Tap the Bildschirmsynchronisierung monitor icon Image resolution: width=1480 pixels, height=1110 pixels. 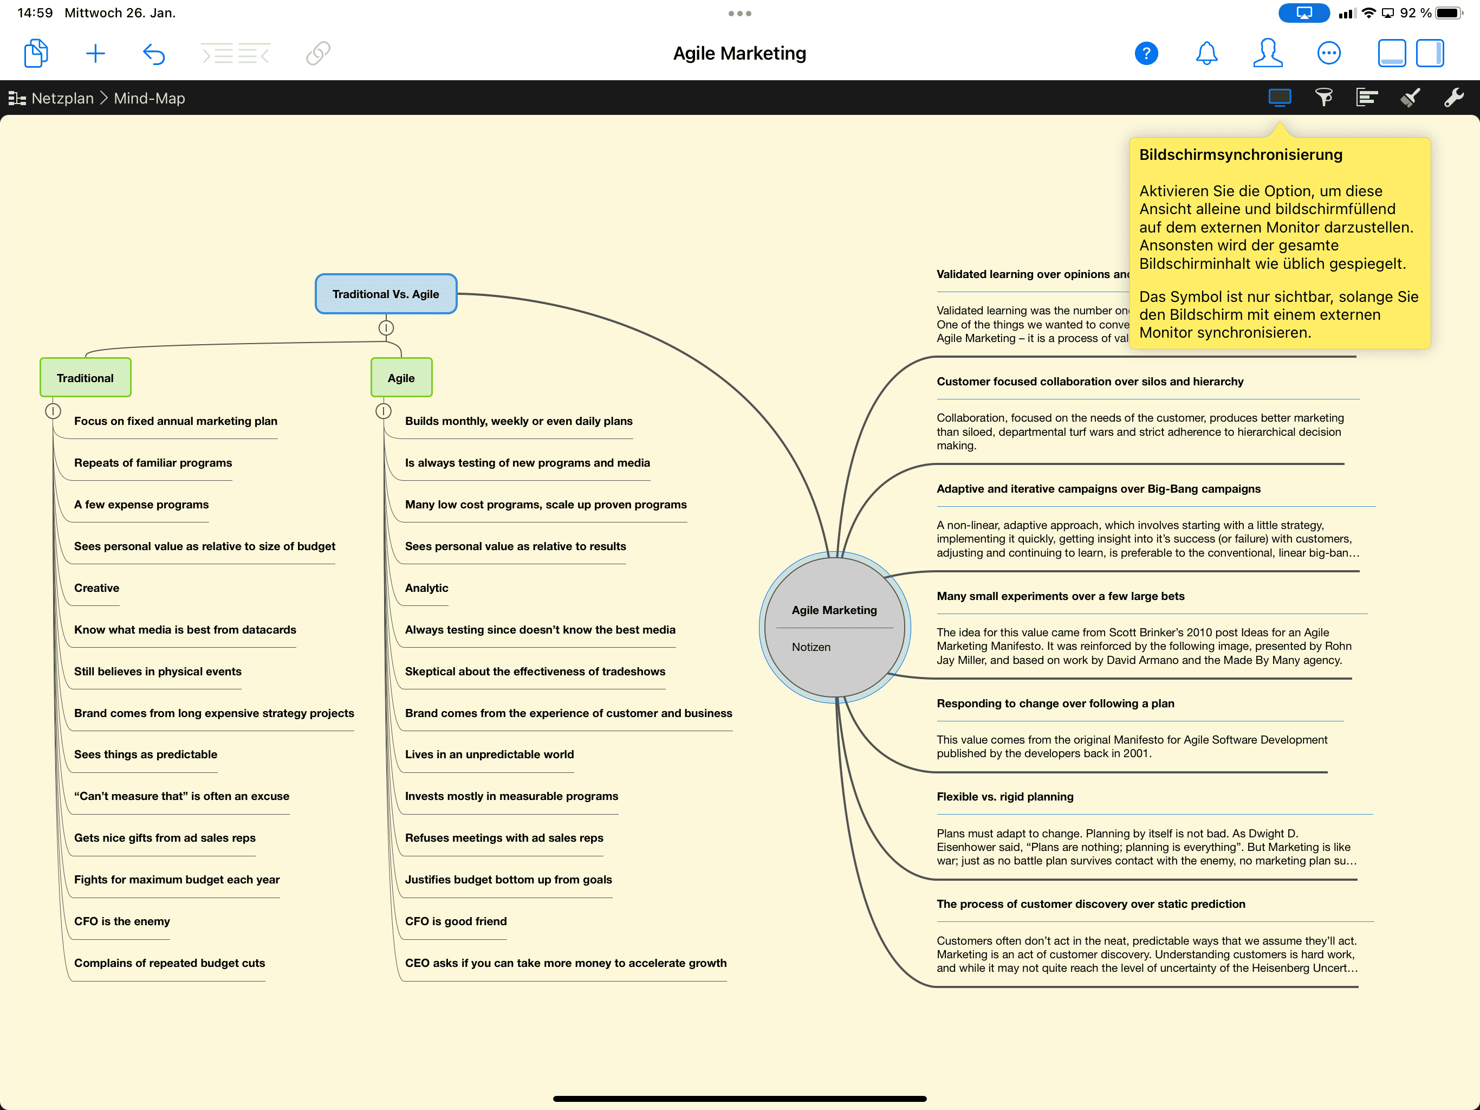[x=1280, y=98]
